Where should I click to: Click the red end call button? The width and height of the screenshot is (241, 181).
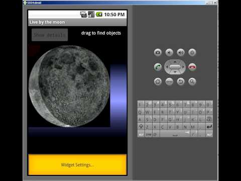[x=192, y=67]
